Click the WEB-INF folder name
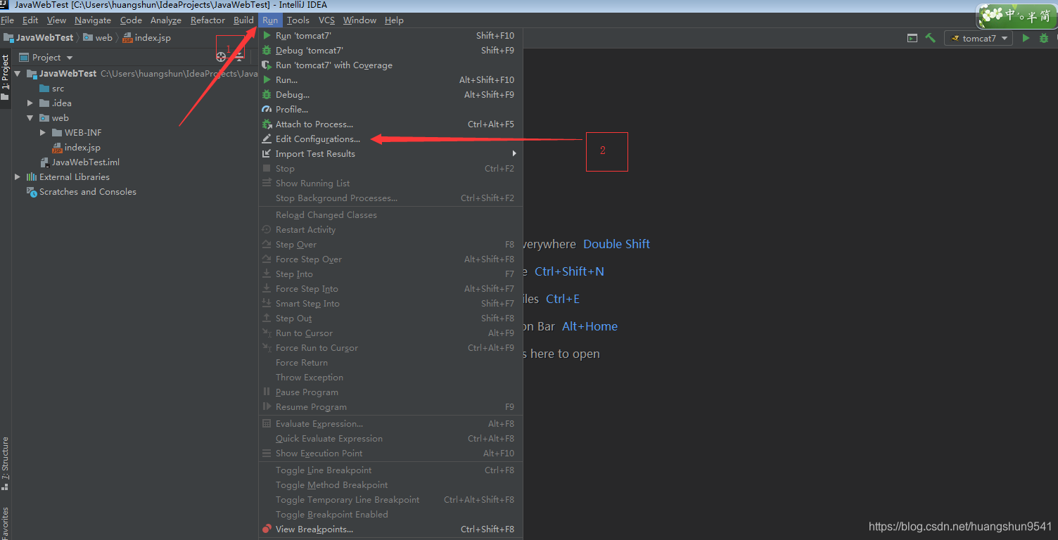This screenshot has height=540, width=1058. pos(83,132)
